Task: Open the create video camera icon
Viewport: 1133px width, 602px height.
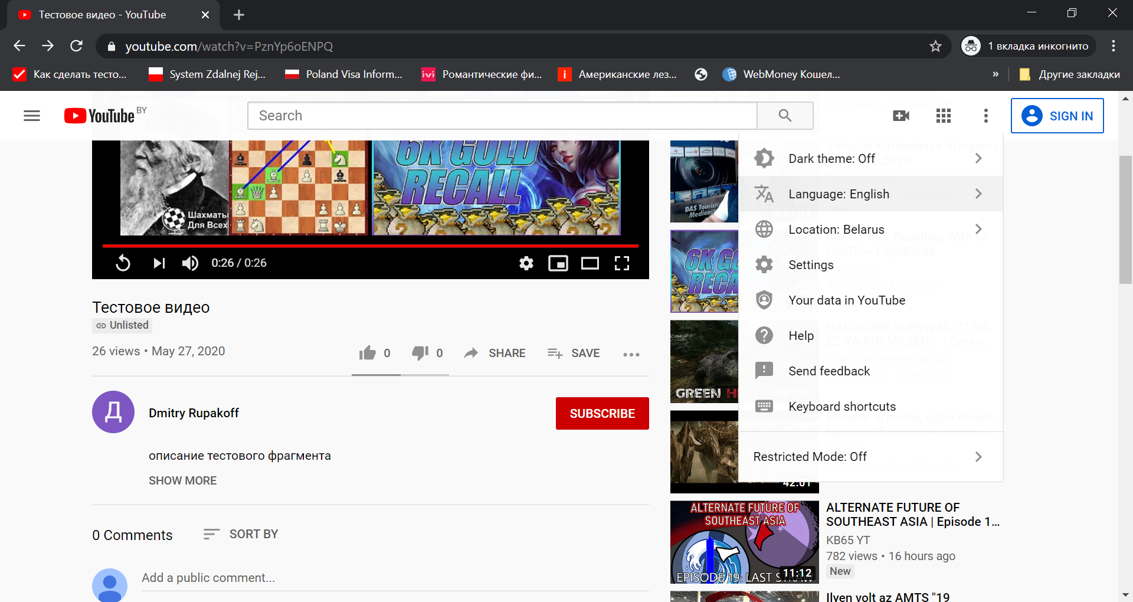Action: (901, 116)
